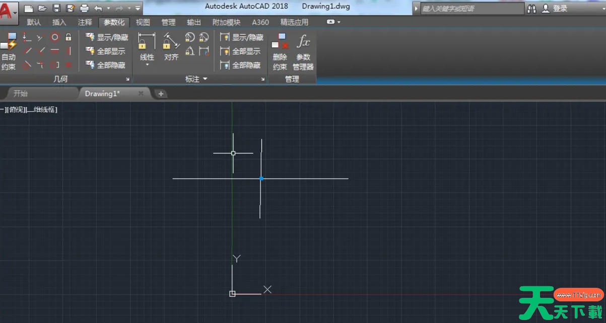The width and height of the screenshot is (606, 323).
Task: Select the concentric circle constraint icon
Action: tap(55, 37)
